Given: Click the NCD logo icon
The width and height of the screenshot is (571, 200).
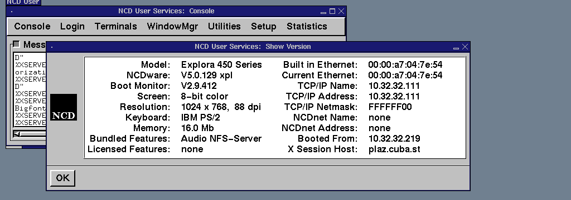Looking at the screenshot, I should click(64, 107).
